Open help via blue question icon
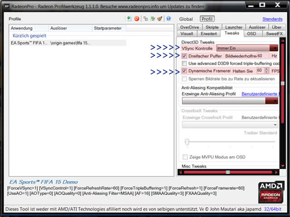The height and width of the screenshot is (217, 290). (x=169, y=19)
